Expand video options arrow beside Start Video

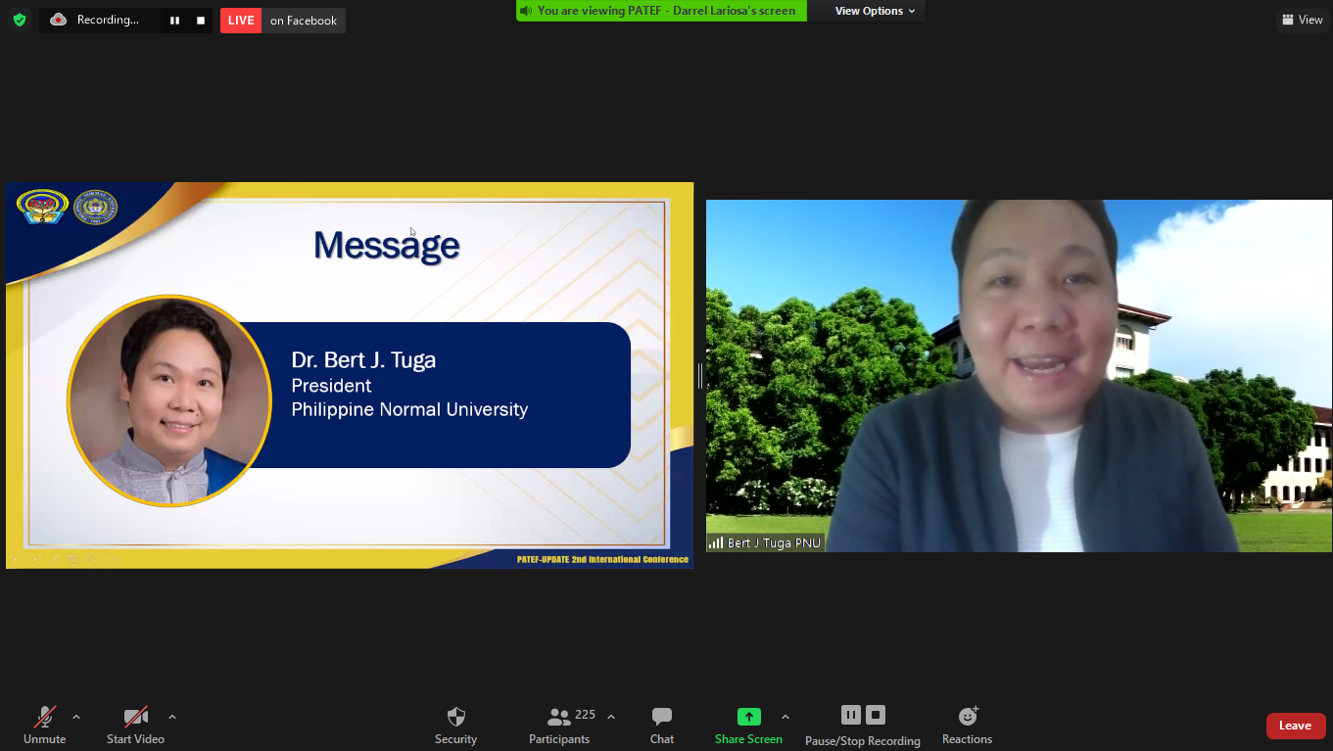(x=172, y=717)
